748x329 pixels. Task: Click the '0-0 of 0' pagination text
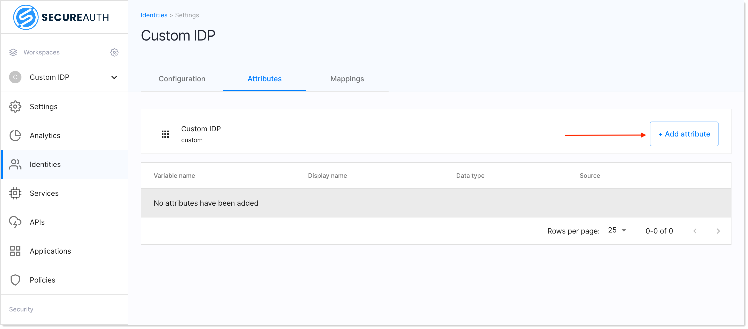tap(659, 231)
